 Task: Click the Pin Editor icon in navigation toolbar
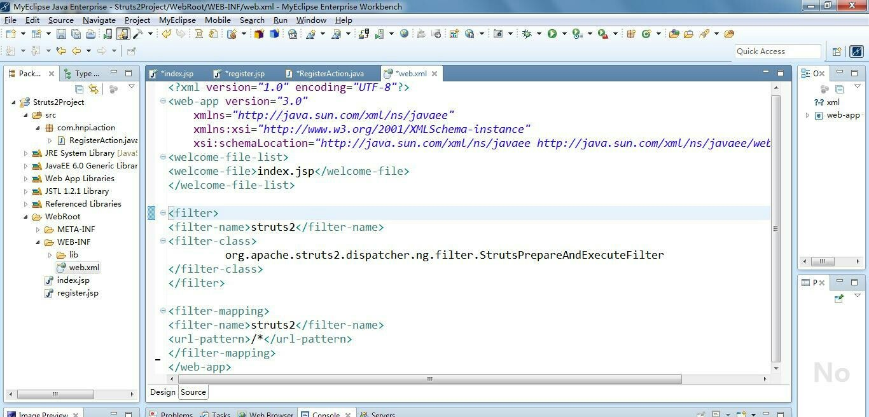coord(131,51)
